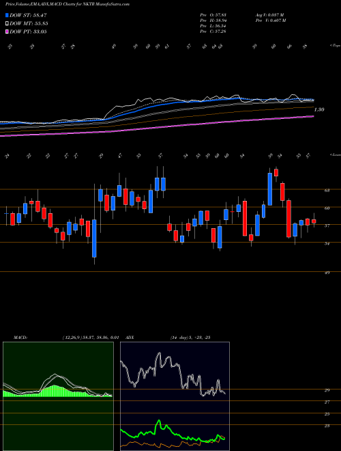This screenshot has width=341, height=451.
Task: Click the '49' price axis label
Action: pyautogui.click(x=327, y=273)
